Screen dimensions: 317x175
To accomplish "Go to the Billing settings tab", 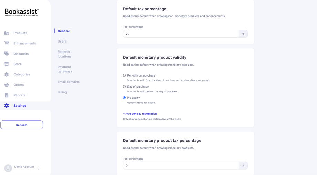I will [62, 92].
